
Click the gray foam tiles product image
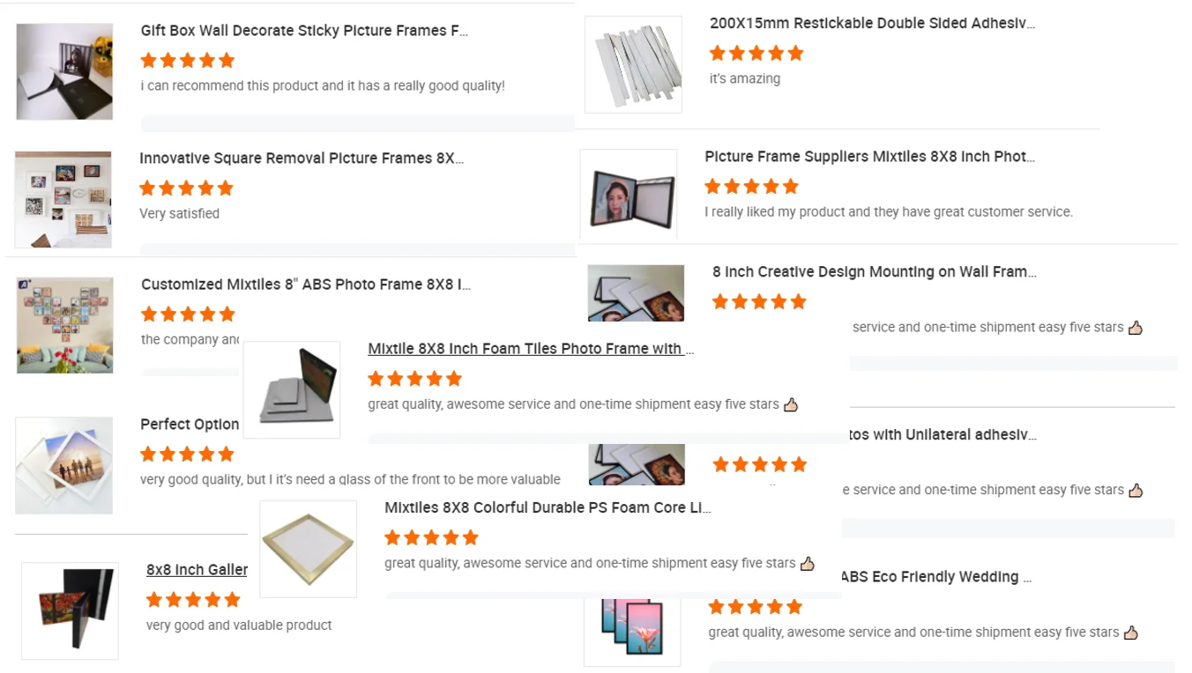pyautogui.click(x=292, y=390)
